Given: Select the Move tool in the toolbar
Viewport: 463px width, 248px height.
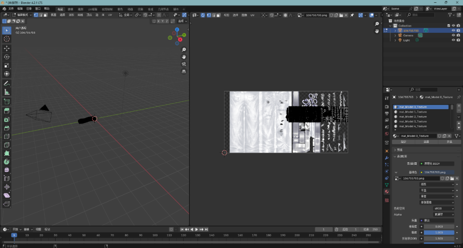Looking at the screenshot, I should 7,48.
